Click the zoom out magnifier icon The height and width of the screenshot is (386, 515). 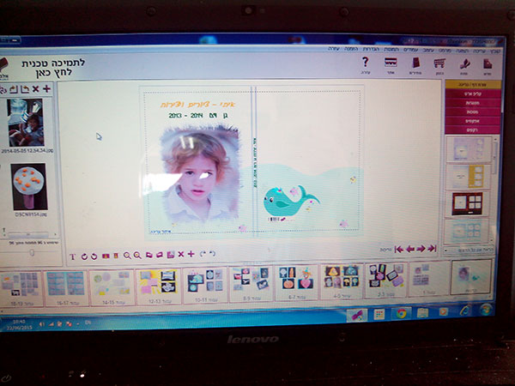tap(127, 256)
